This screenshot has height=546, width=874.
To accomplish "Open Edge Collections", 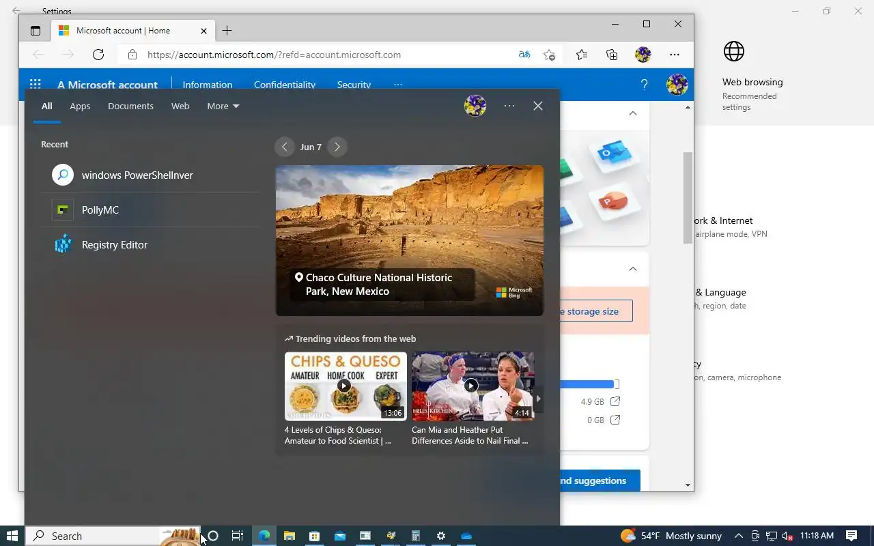I will pos(612,55).
